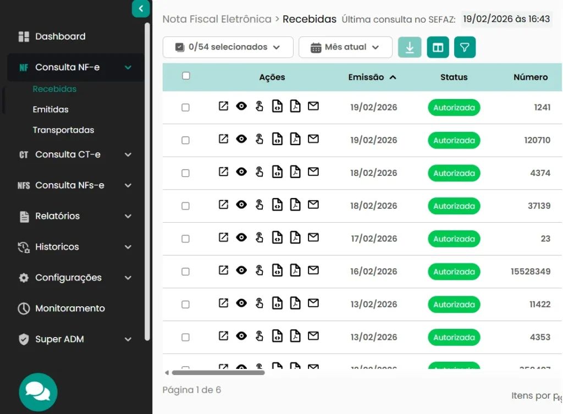Click the PDF file icon for note 120710
This screenshot has width=563, height=414.
(295, 139)
